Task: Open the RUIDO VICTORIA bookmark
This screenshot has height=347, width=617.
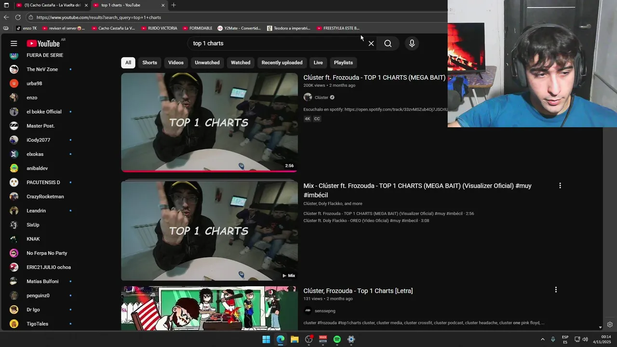Action: (x=159, y=28)
